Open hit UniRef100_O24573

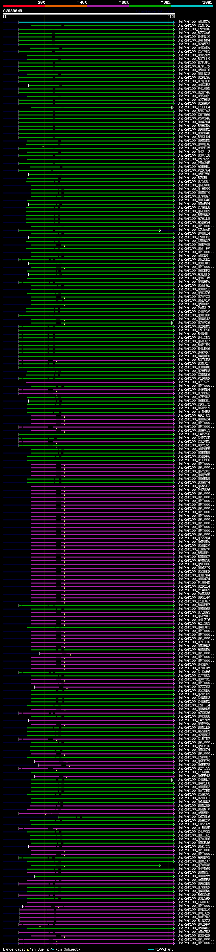[x=194, y=44]
